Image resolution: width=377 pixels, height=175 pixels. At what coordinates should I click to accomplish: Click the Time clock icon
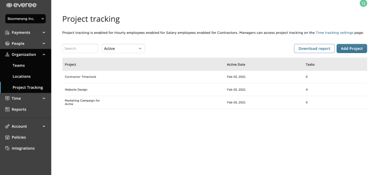point(7,99)
